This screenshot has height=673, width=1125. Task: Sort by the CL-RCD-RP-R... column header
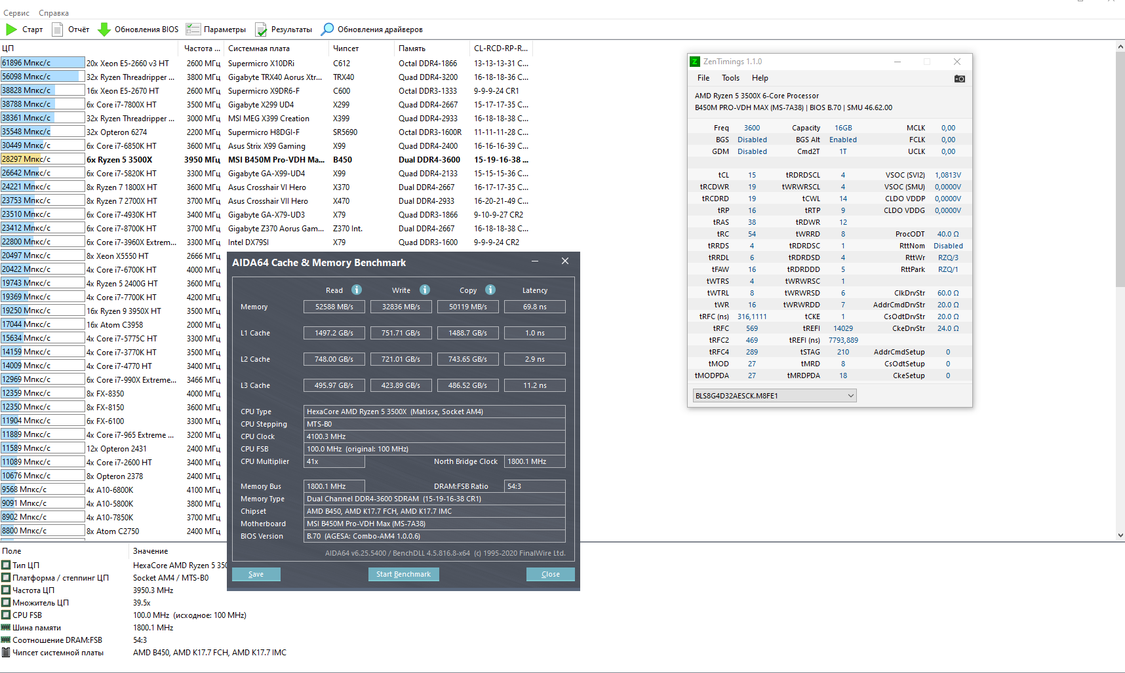pyautogui.click(x=502, y=48)
